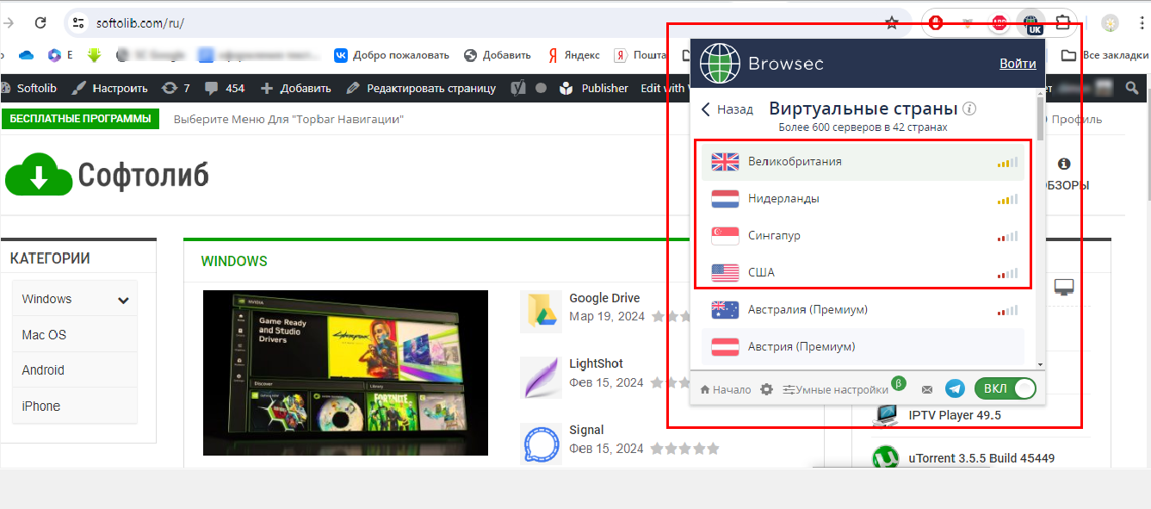Viewport: 1151px width, 509px height.
Task: Open the WINDOWS section heading
Action: [x=234, y=261]
